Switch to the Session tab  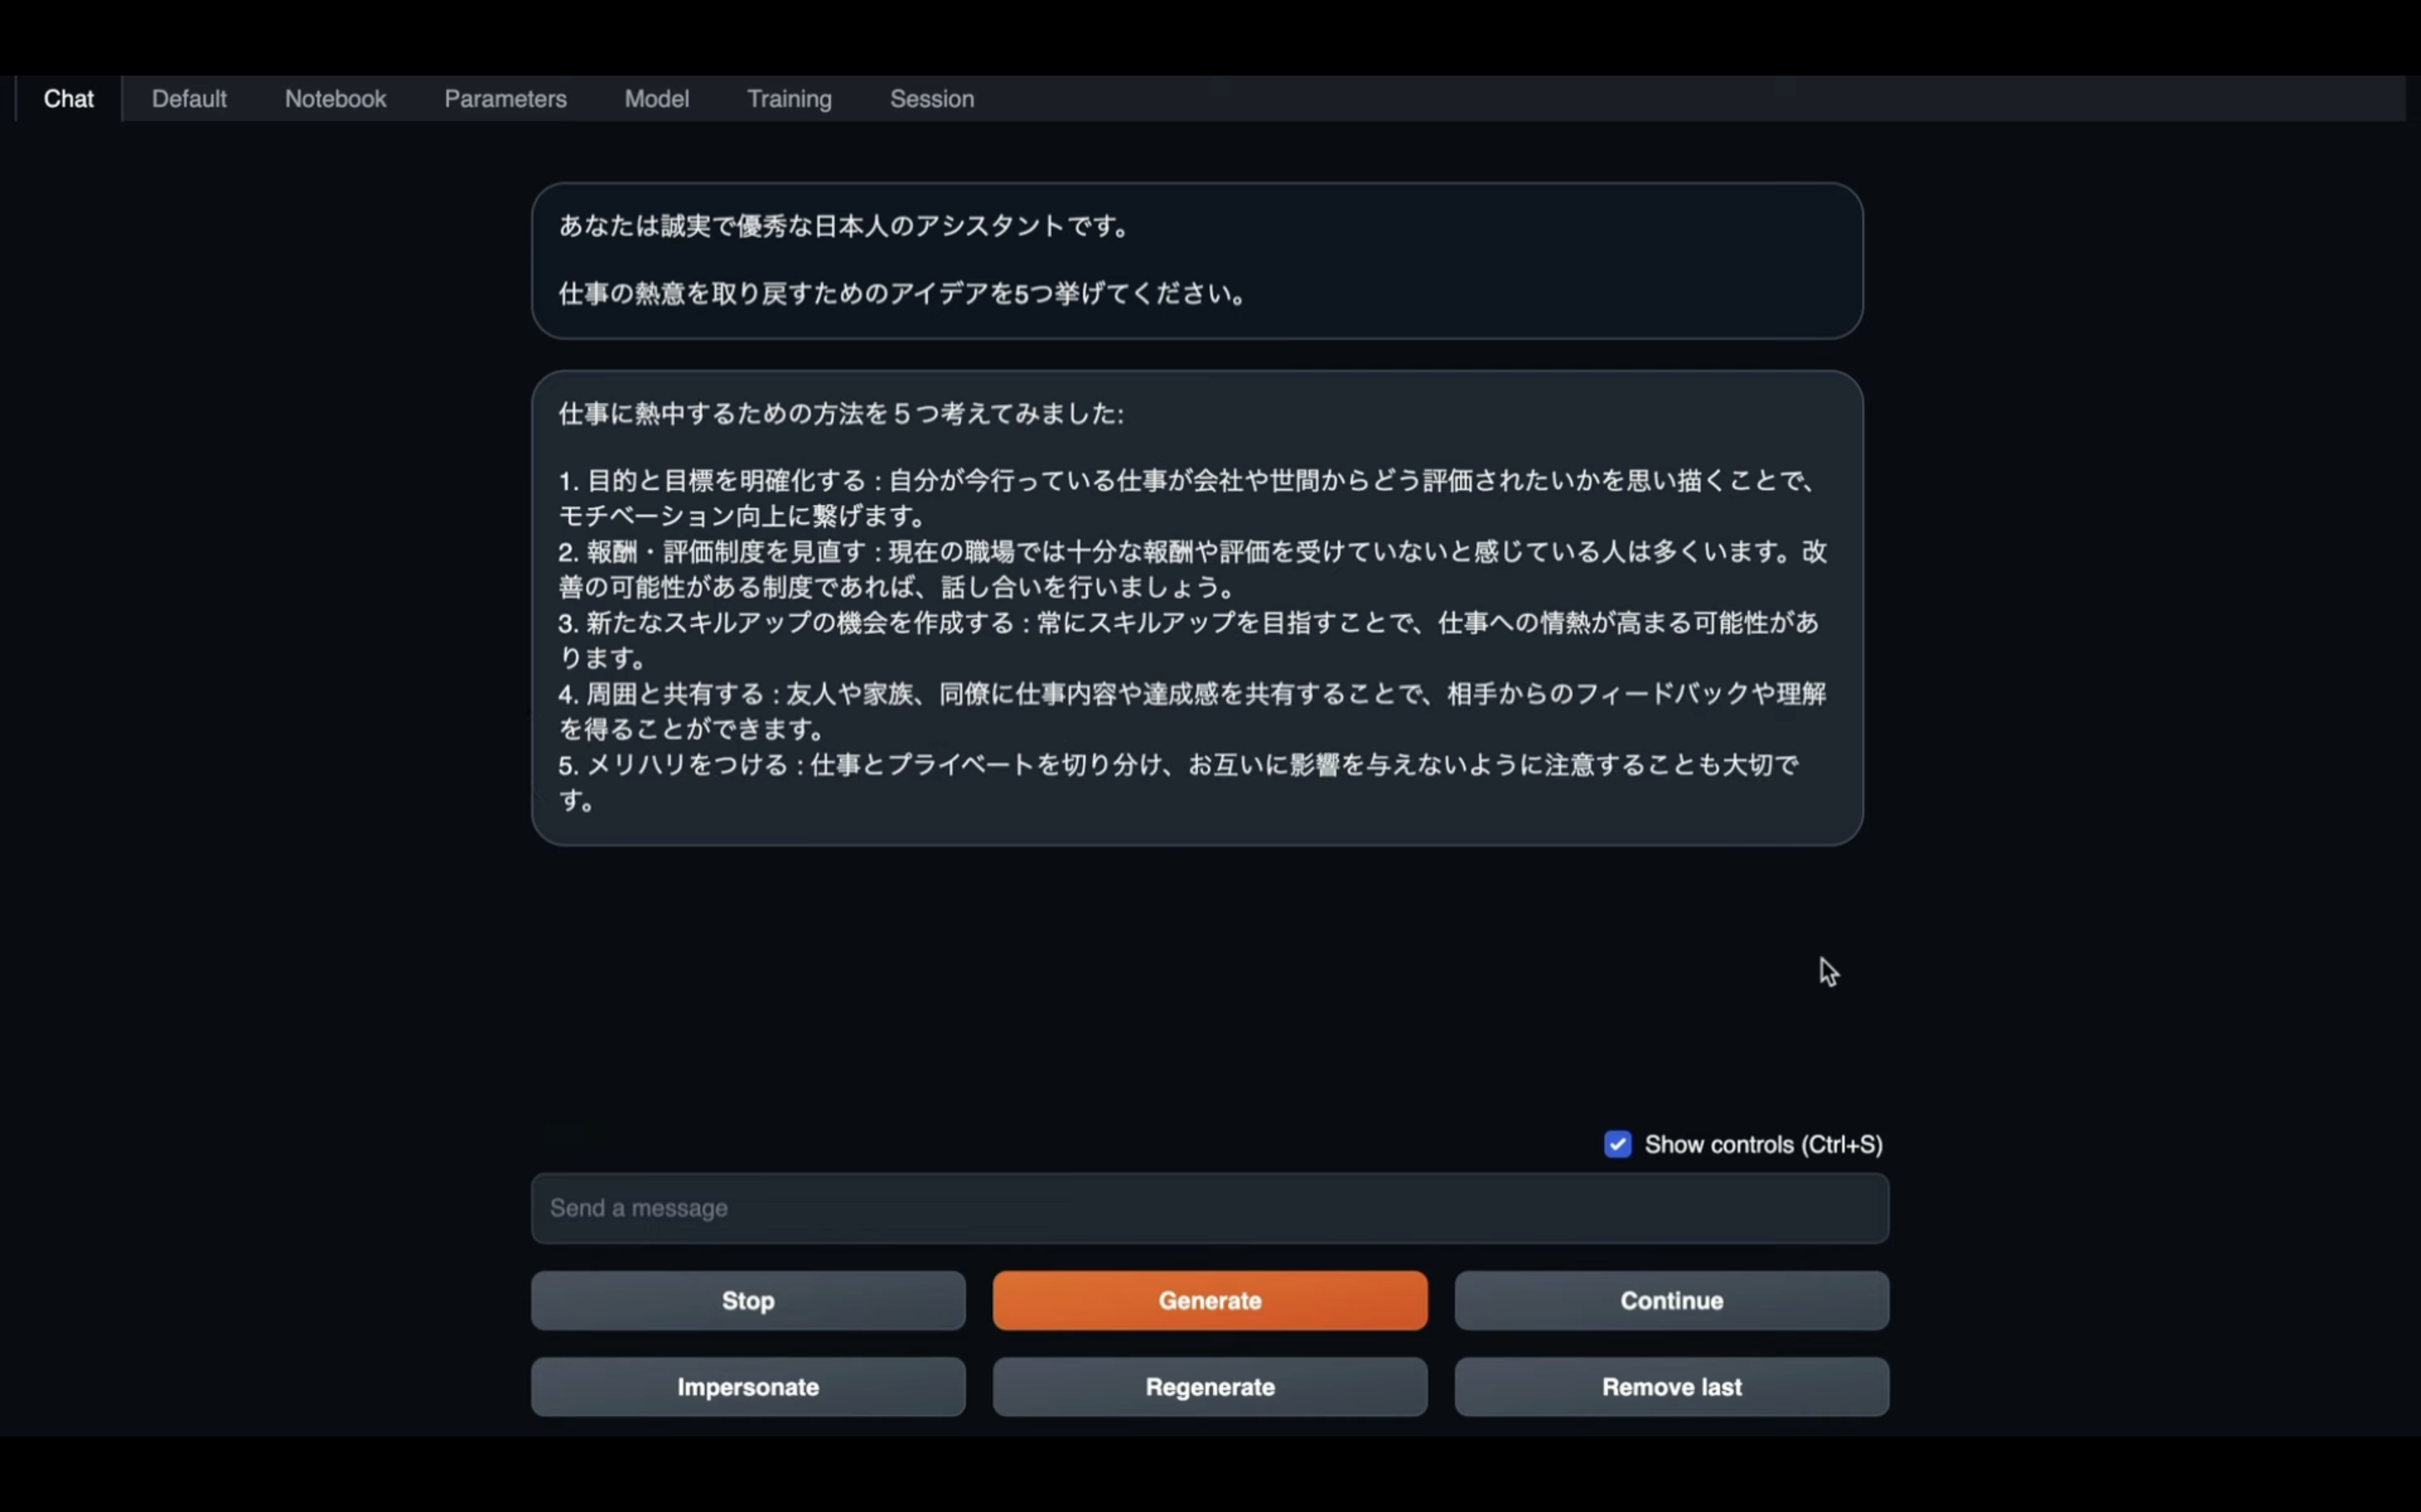[x=931, y=99]
